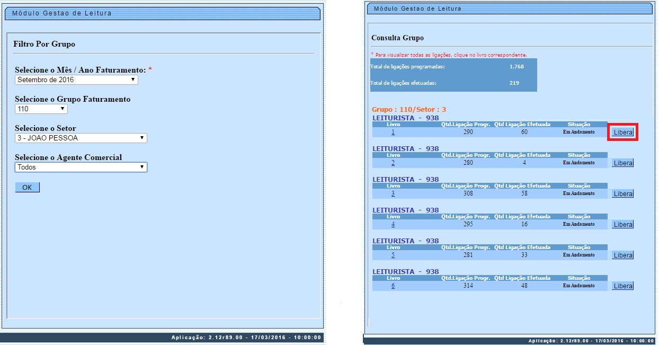The image size is (659, 345).
Task: Click the Filtro Por Grupo heading
Action: coord(44,44)
